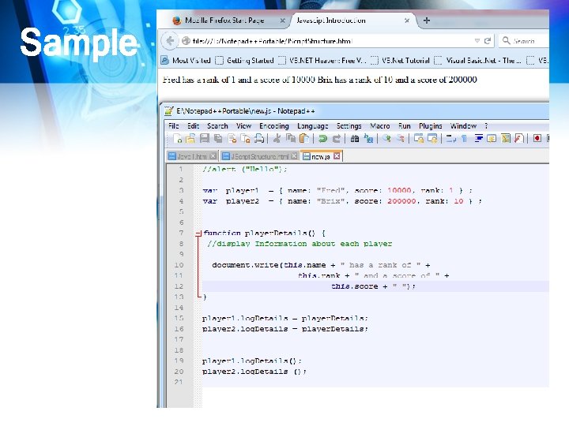Open the Macro menu
This screenshot has width=569, height=426.
pos(379,125)
